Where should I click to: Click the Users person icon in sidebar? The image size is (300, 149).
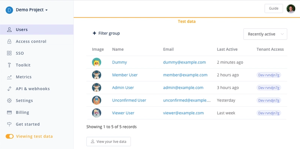(9, 30)
